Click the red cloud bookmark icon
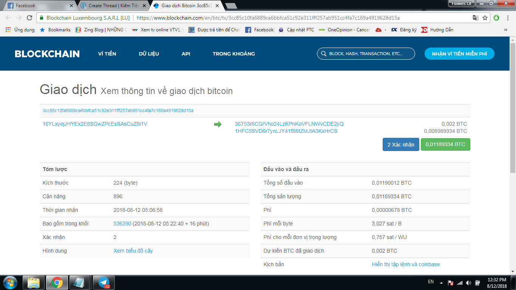516x290 pixels. (x=379, y=30)
